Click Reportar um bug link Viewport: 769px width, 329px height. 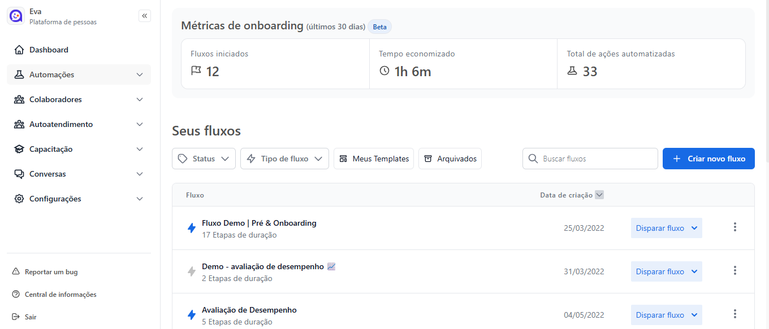coord(51,272)
